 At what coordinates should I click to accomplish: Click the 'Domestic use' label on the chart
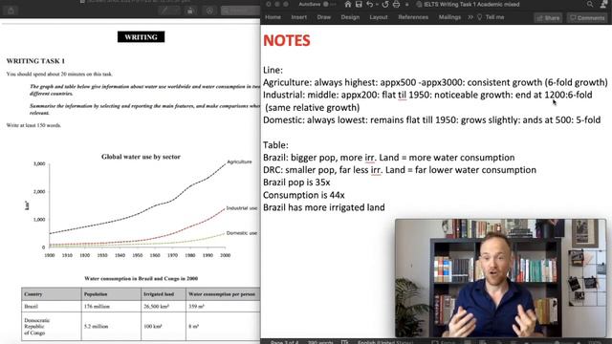point(242,233)
